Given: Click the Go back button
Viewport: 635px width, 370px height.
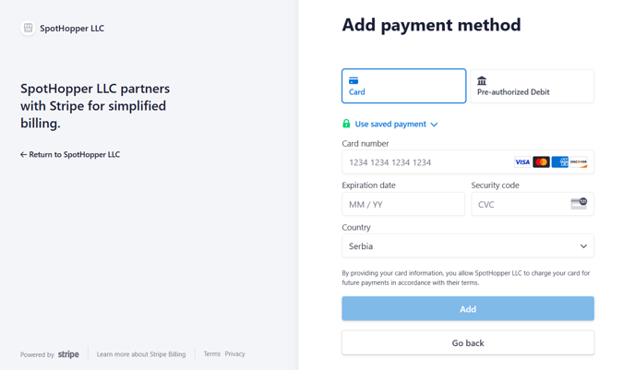Looking at the screenshot, I should tap(468, 343).
